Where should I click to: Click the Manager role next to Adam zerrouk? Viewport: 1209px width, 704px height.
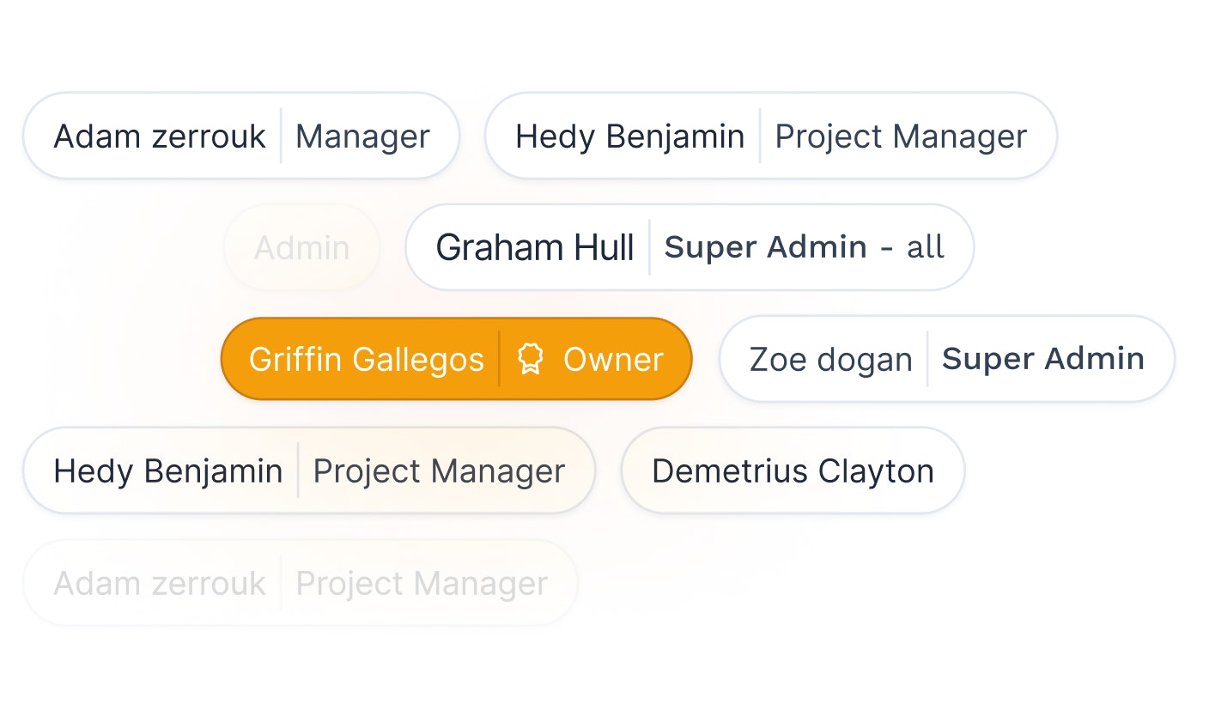pyautogui.click(x=362, y=137)
